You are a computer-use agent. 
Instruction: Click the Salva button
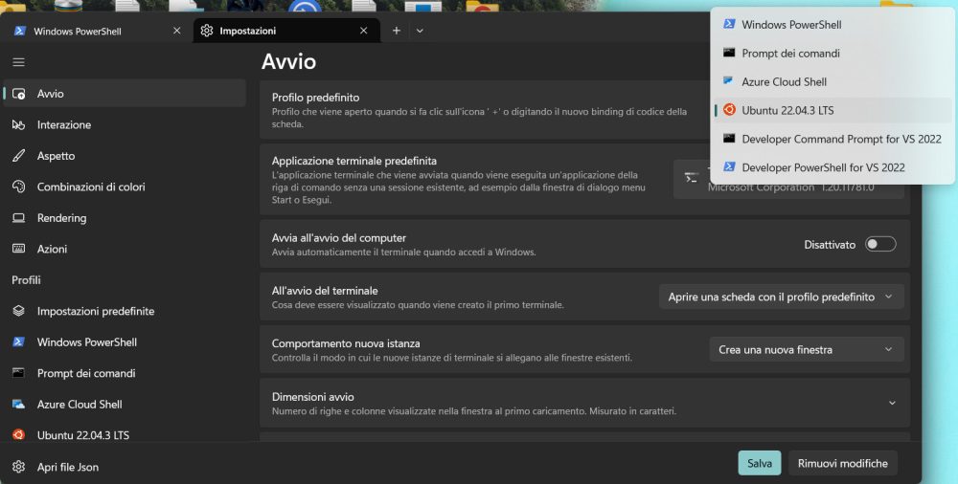tap(759, 463)
